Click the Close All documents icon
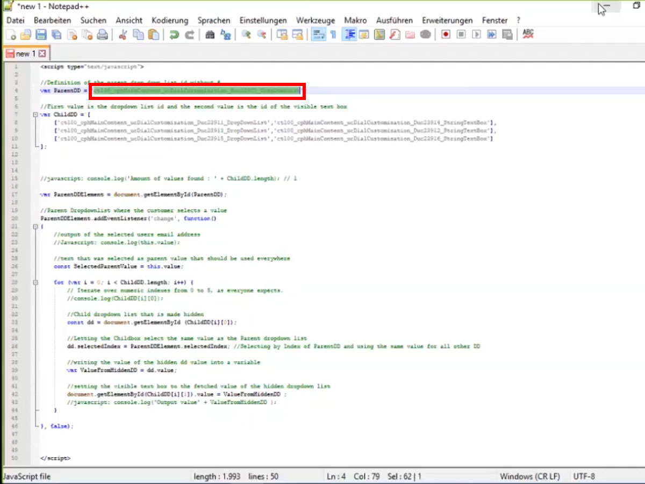 (x=87, y=35)
